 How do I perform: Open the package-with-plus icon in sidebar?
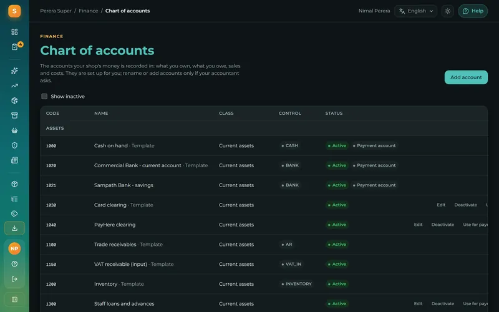pos(14,100)
